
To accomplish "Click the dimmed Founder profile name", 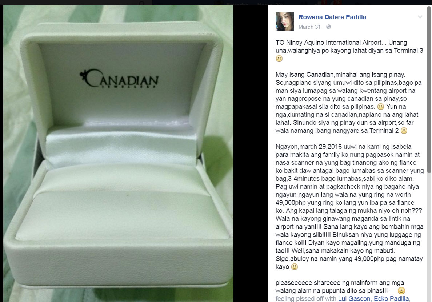I will point(237,4).
